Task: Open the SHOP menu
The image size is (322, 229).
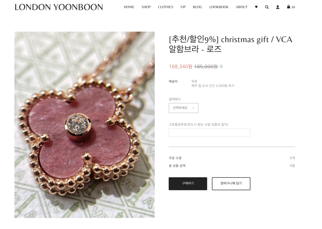Action: (146, 7)
